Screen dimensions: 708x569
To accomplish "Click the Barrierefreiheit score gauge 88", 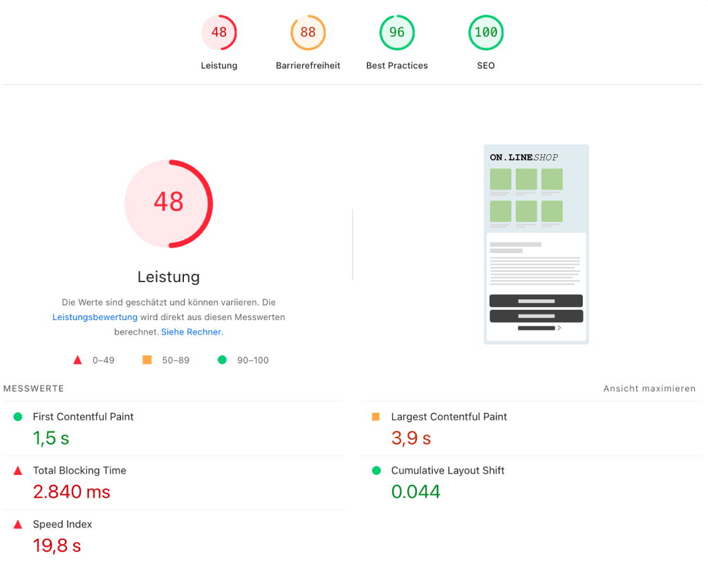I will pyautogui.click(x=308, y=32).
